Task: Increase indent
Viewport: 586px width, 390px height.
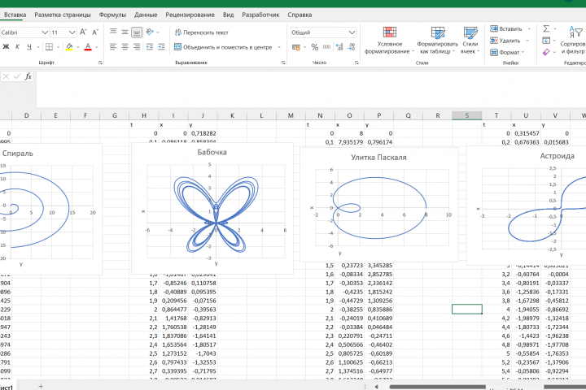Action: click(161, 47)
